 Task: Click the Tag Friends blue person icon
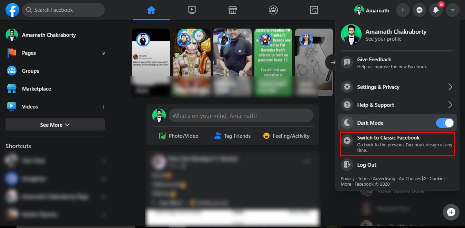pos(218,136)
